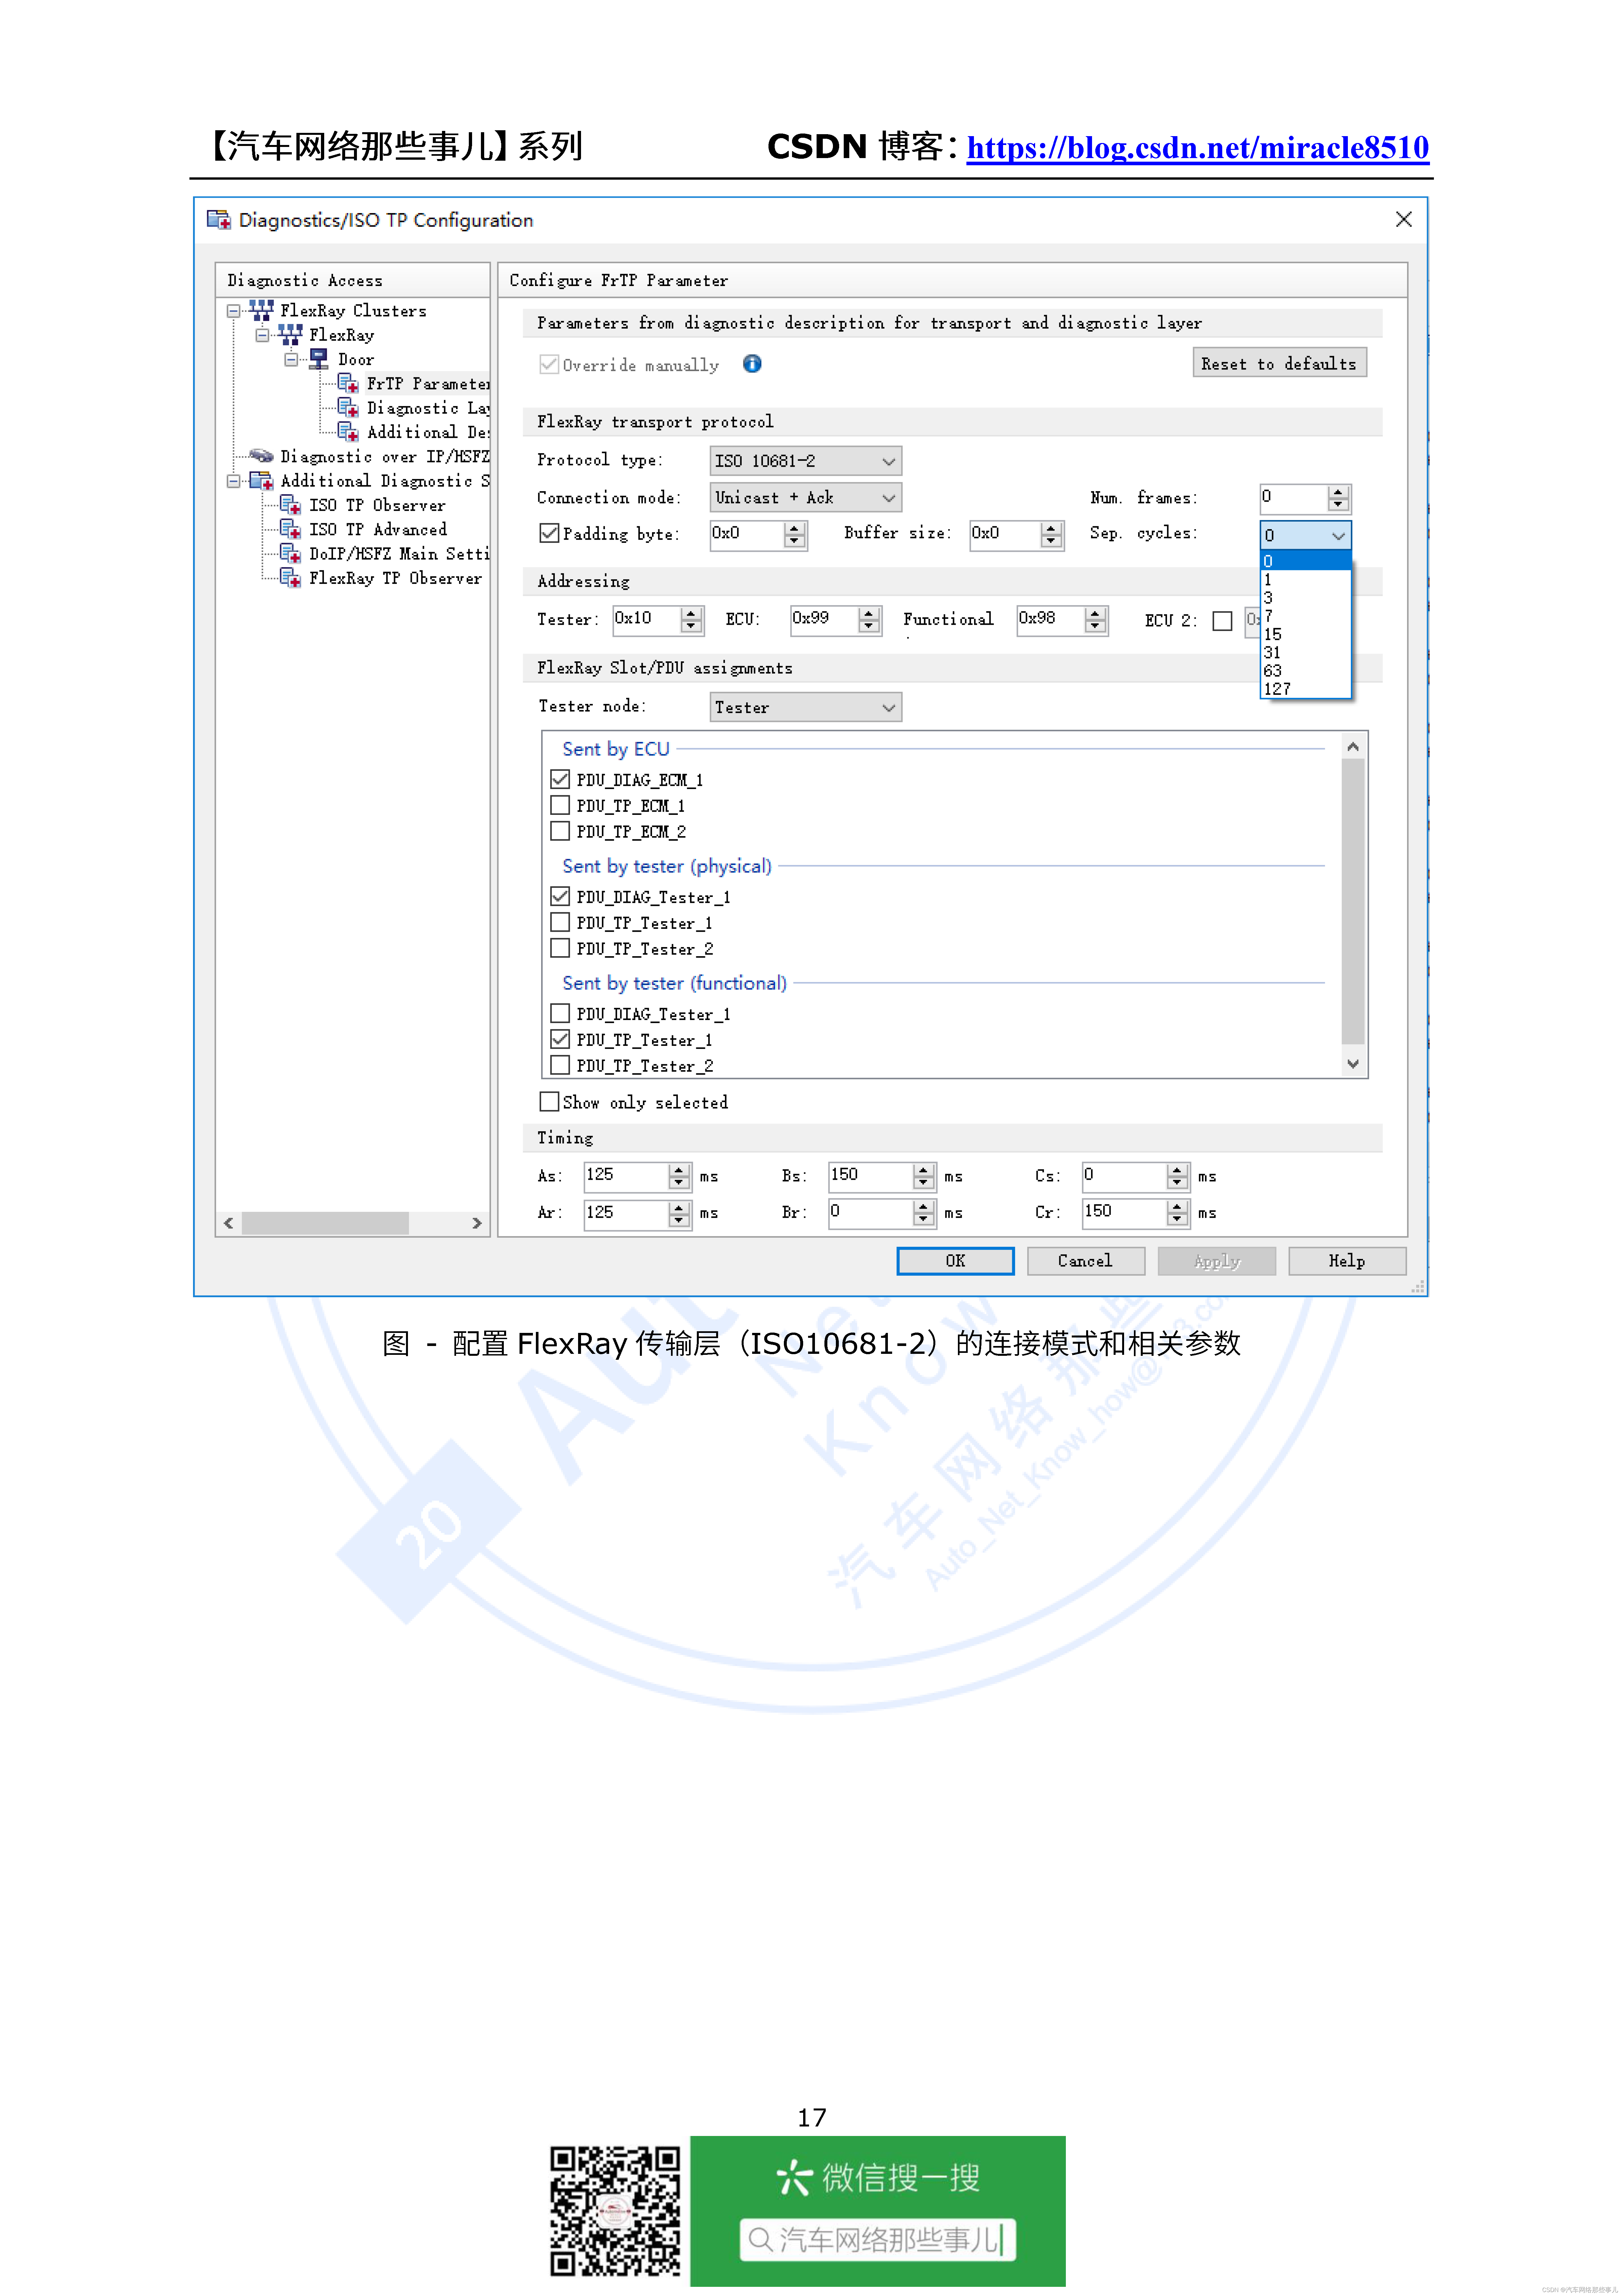Open the Protocol type dropdown
This screenshot has height=2296, width=1623.
pos(888,460)
